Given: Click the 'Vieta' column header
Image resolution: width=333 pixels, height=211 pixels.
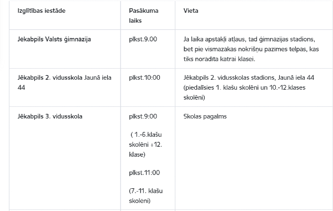Looking at the screenshot, I should (x=191, y=11).
